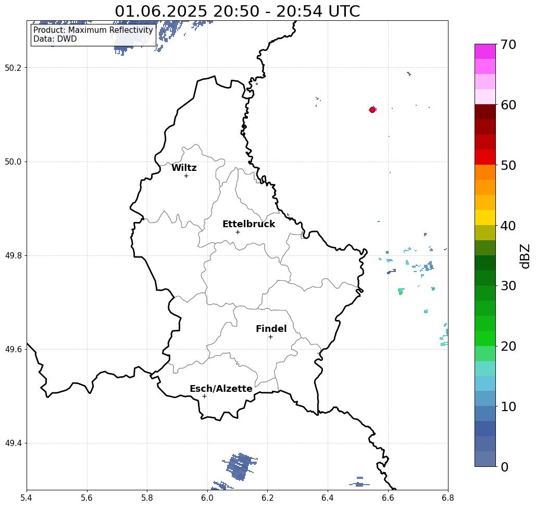Click the date and time title text

237,11
